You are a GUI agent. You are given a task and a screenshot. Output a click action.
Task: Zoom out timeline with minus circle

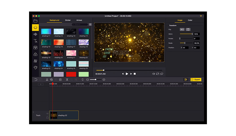(88, 80)
